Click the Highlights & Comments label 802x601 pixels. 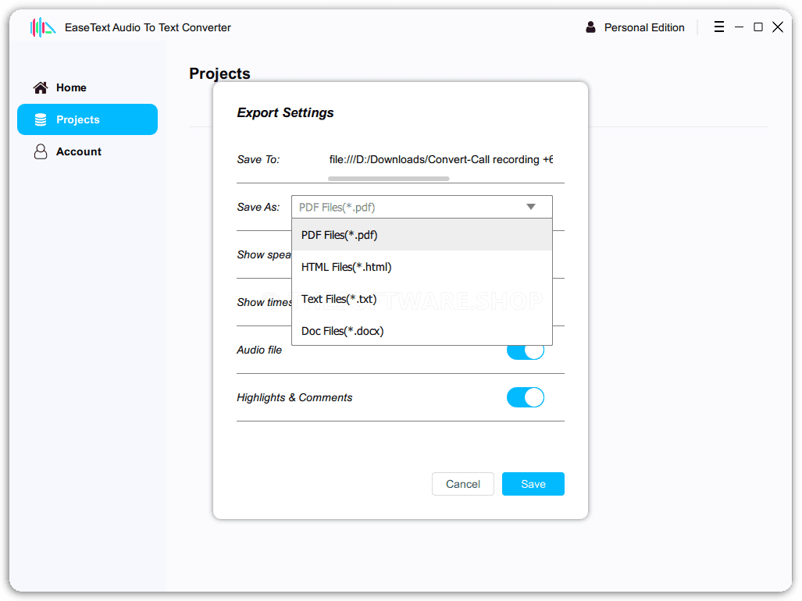pos(294,397)
